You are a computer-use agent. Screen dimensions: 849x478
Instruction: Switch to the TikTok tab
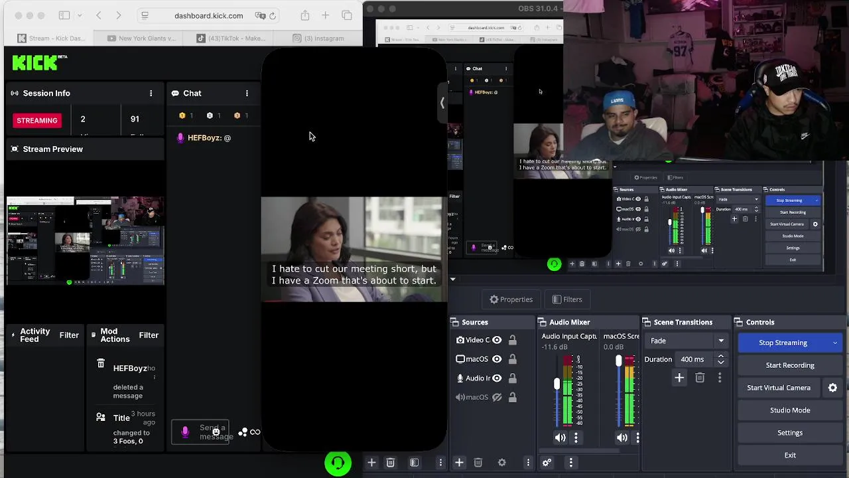click(x=230, y=39)
